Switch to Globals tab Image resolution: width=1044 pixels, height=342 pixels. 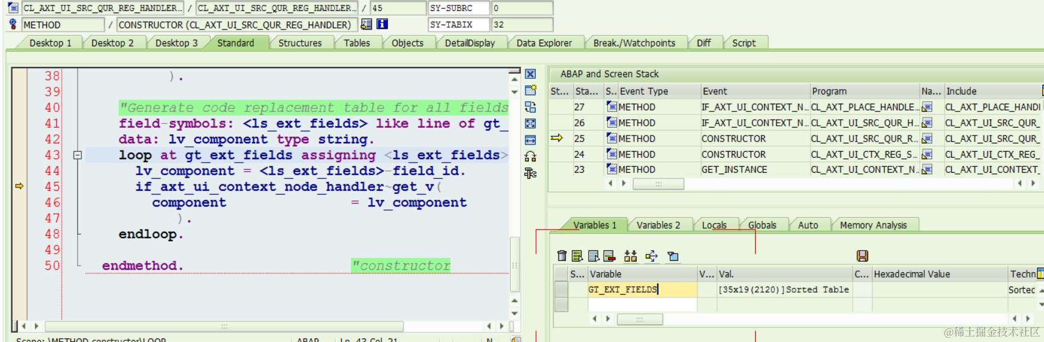pyautogui.click(x=762, y=225)
